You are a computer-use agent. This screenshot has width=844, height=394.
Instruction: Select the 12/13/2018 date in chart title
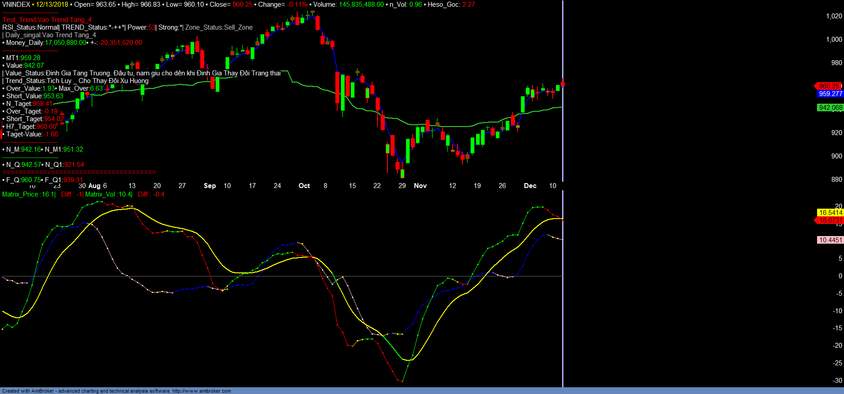[52, 4]
